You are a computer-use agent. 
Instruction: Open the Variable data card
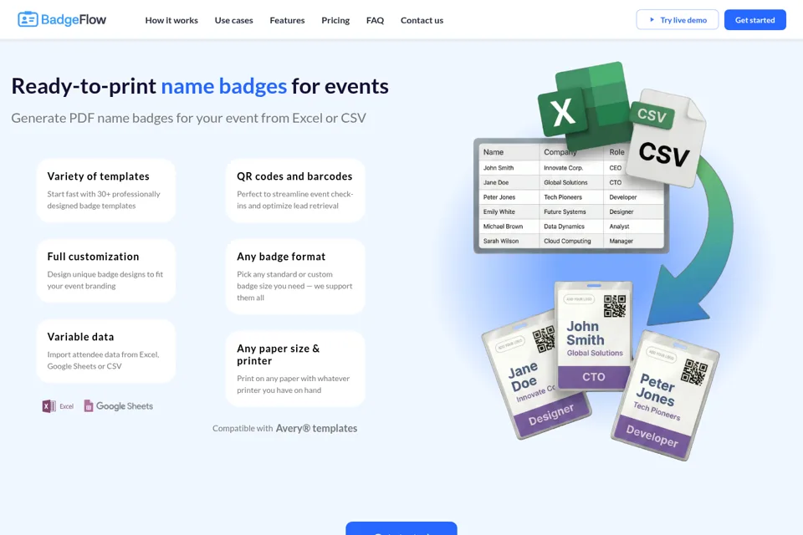click(106, 351)
